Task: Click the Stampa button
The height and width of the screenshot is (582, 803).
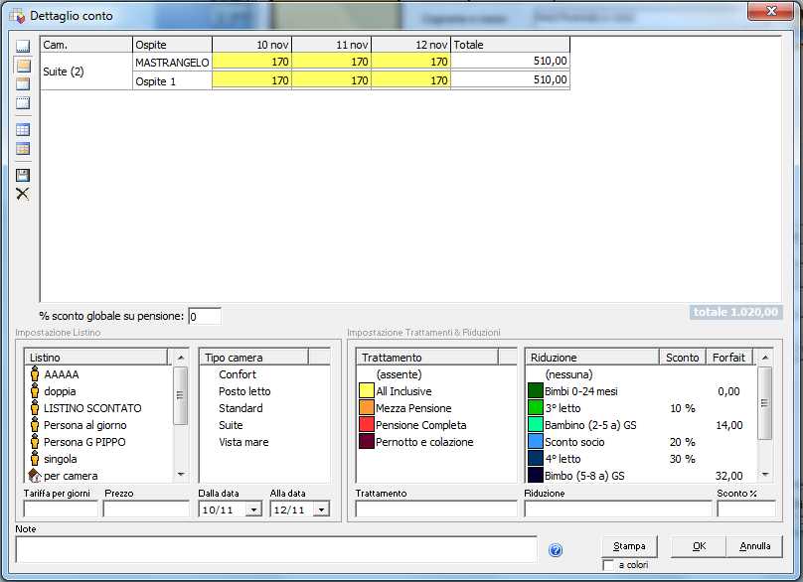Action: [x=629, y=546]
